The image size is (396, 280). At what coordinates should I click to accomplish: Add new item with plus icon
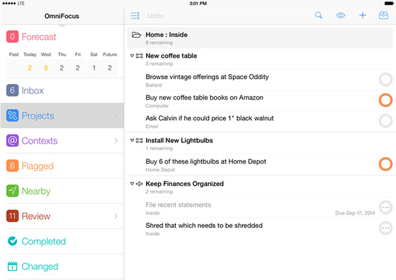coord(363,15)
